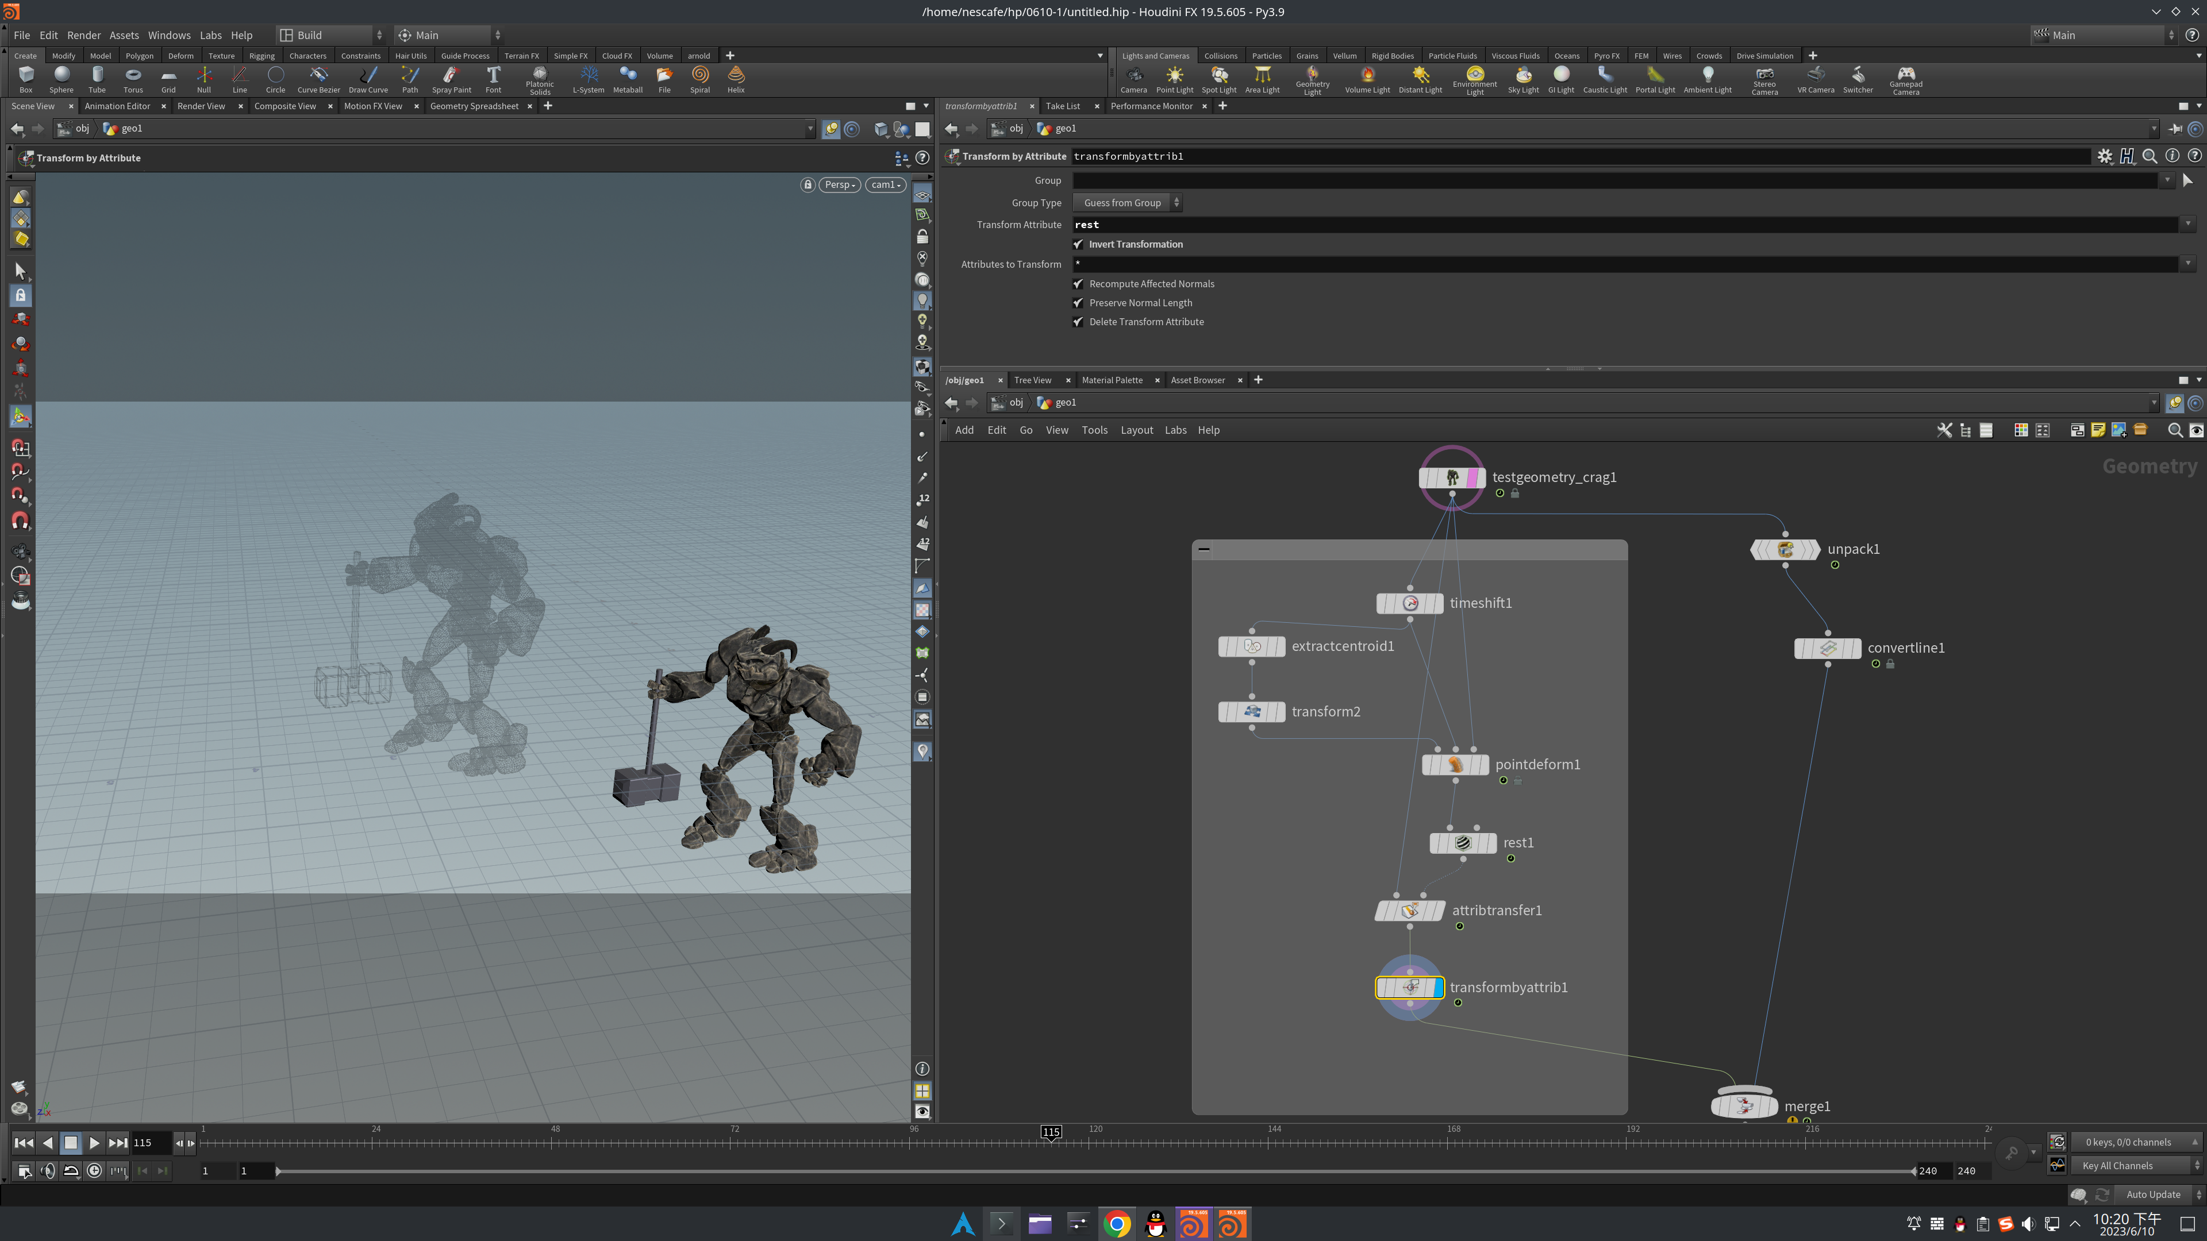Toggle Delete Transform Attribute
The image size is (2207, 1241).
[1079, 321]
